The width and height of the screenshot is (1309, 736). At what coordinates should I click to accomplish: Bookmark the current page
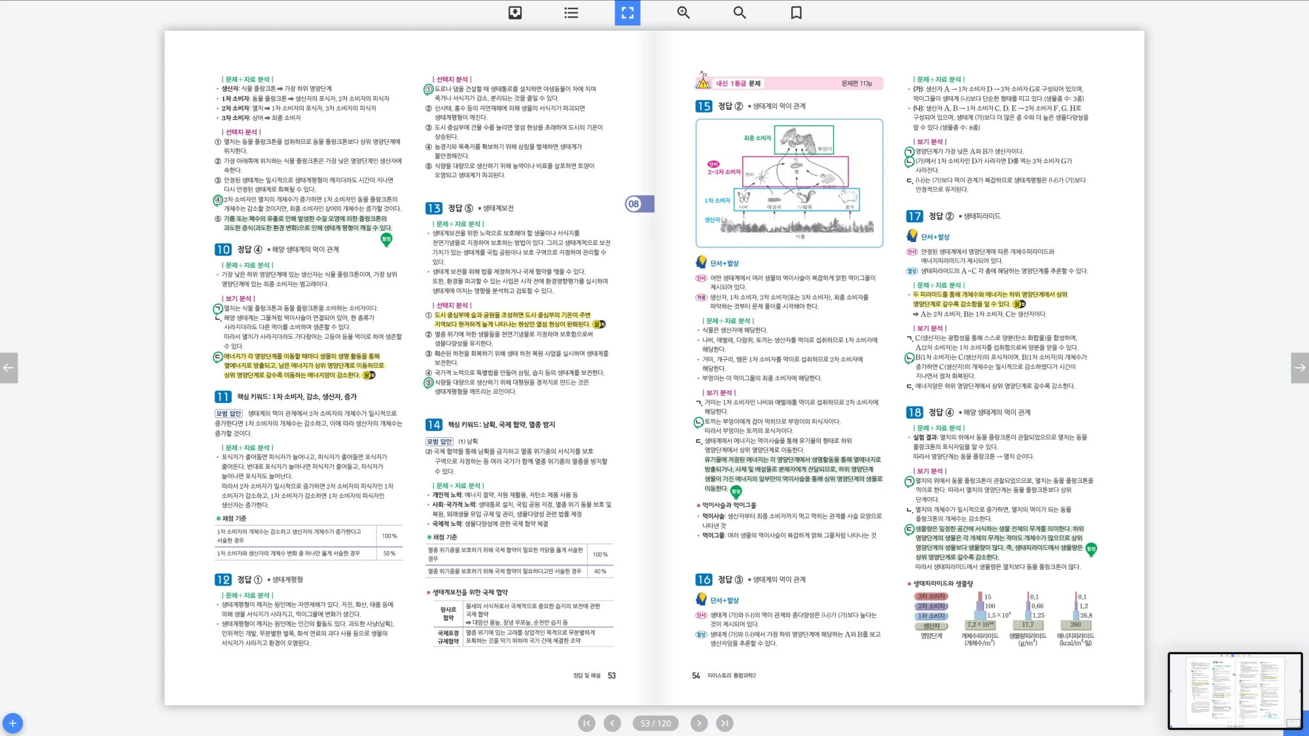[796, 12]
